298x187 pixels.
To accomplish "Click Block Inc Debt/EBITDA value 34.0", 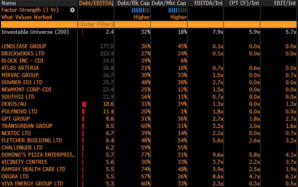I will (x=108, y=61).
